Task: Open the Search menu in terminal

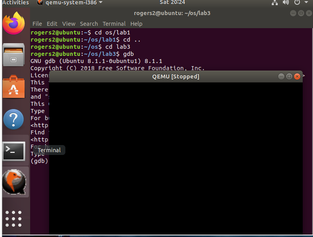Action: coord(89,24)
